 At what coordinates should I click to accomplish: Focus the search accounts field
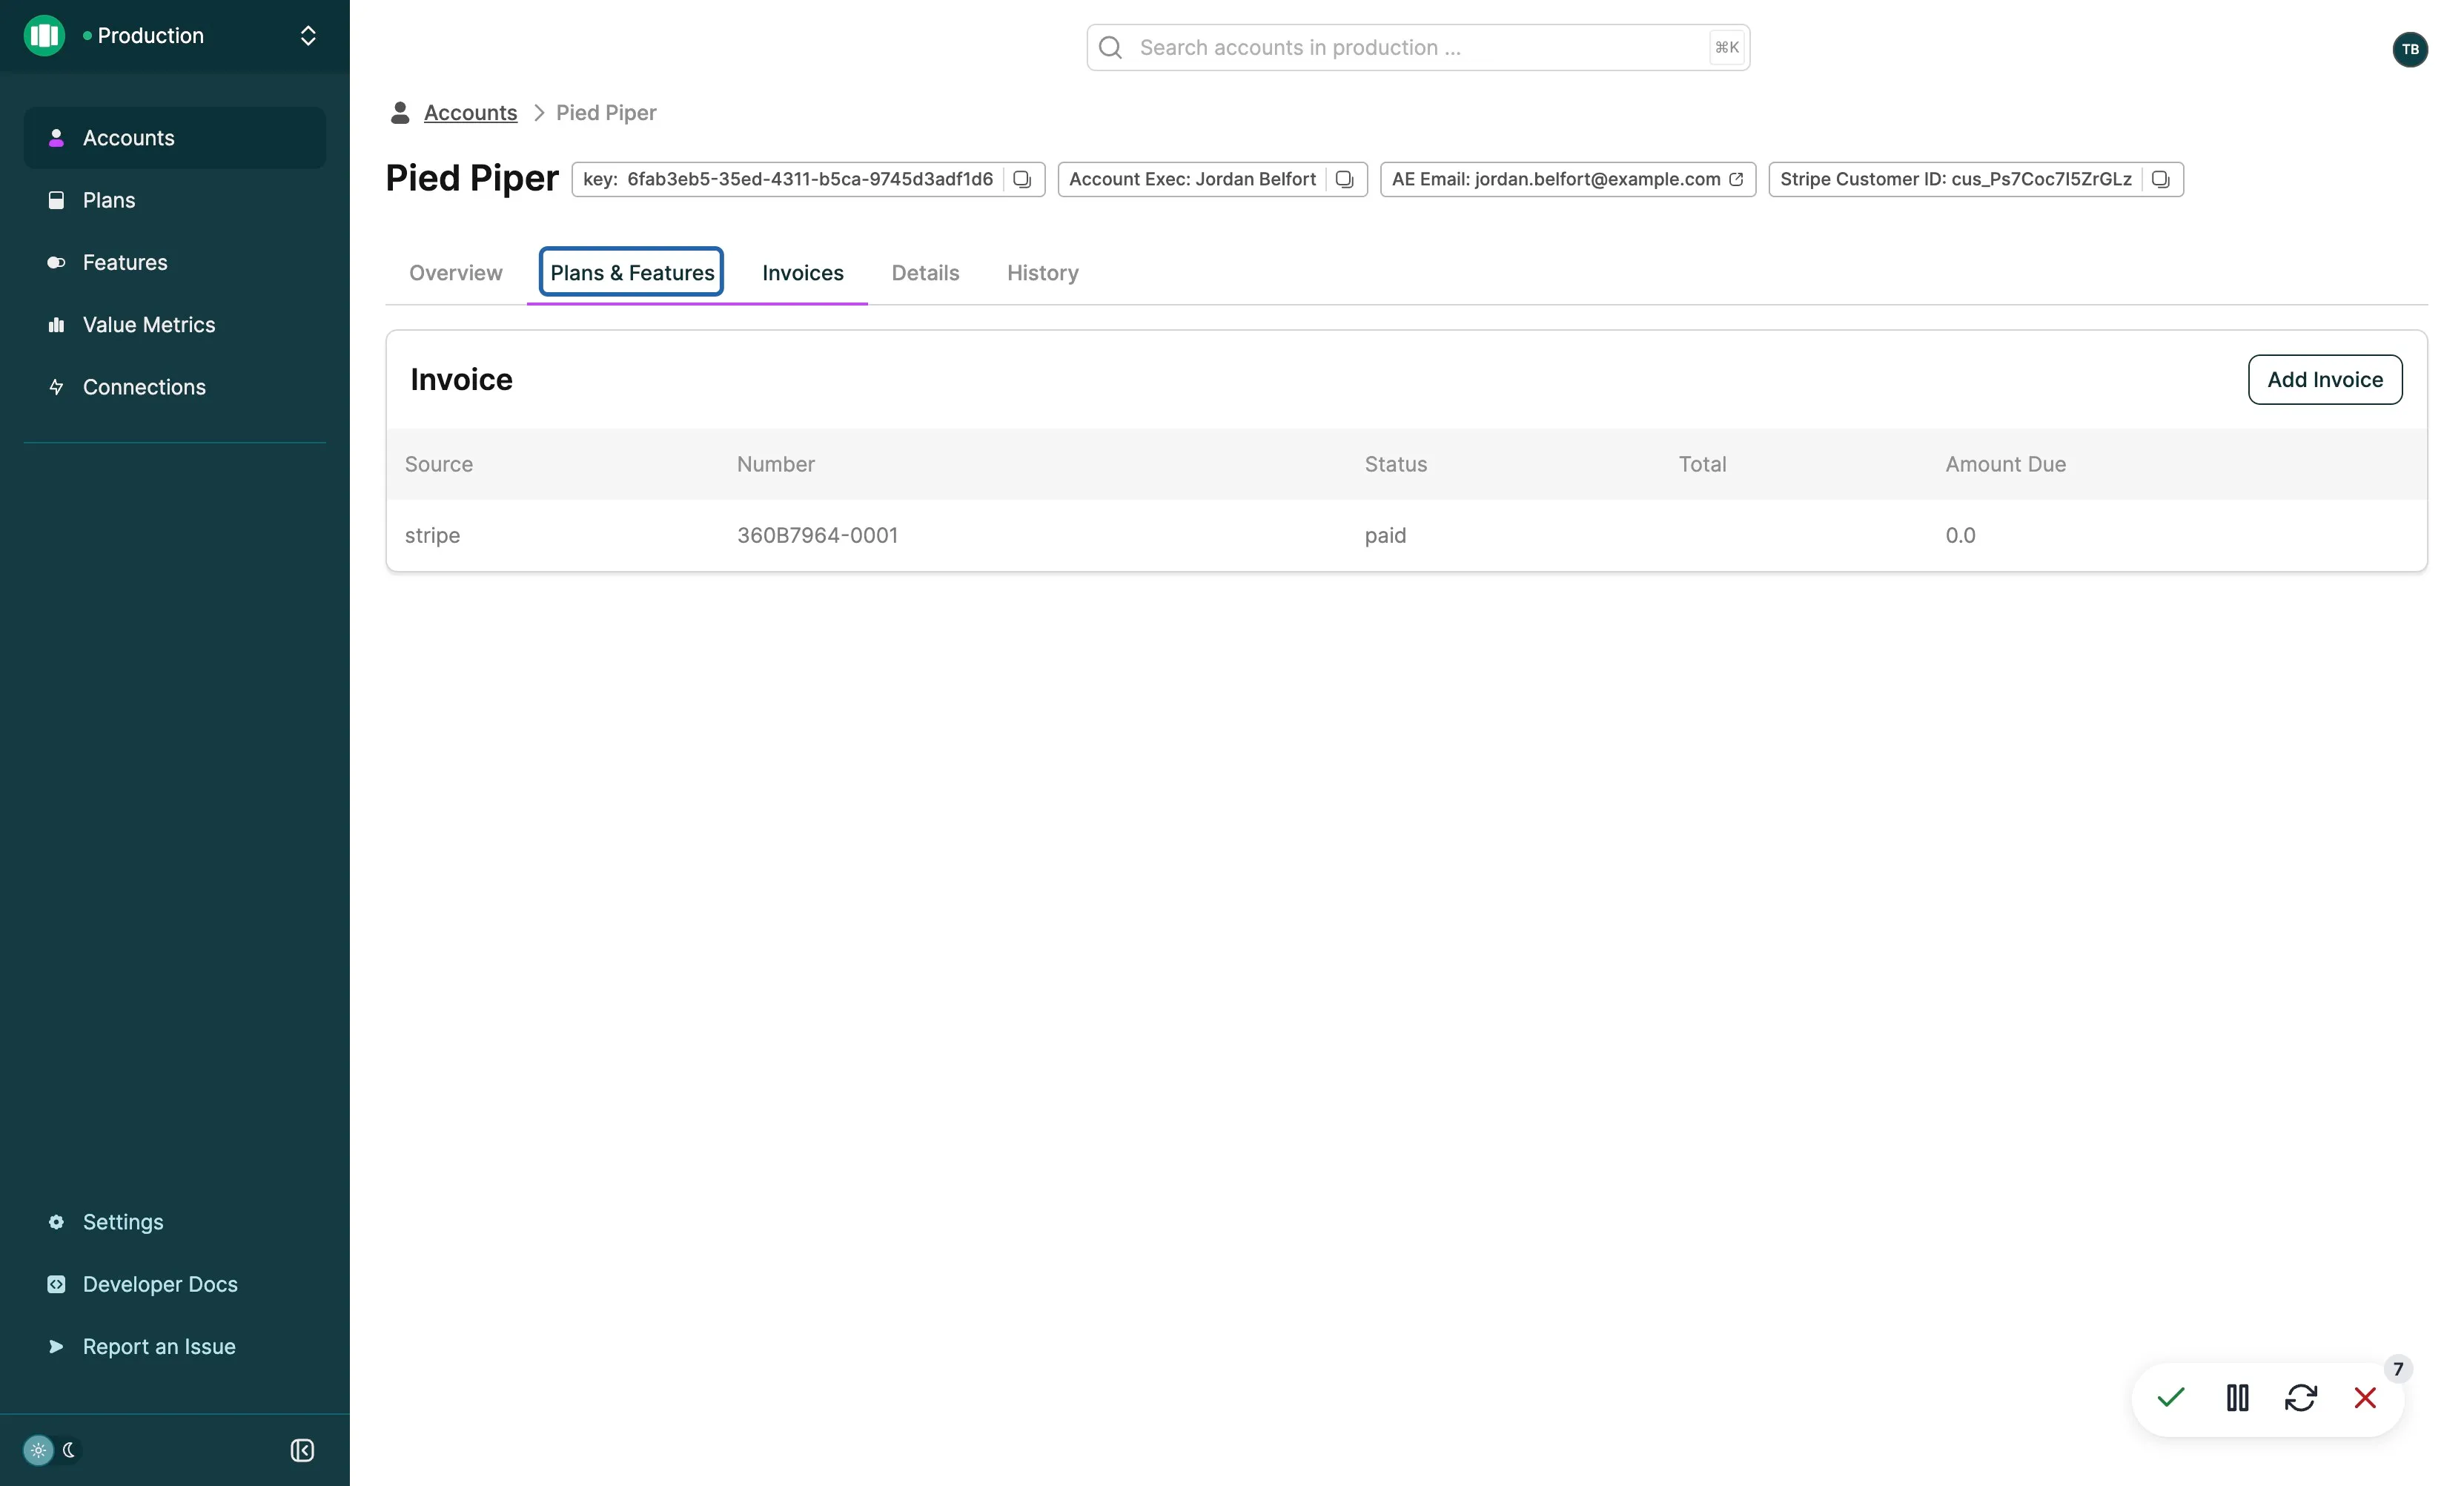(1418, 47)
